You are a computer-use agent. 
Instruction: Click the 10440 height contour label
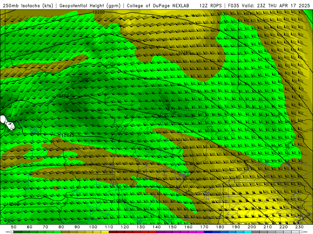pos(68,135)
